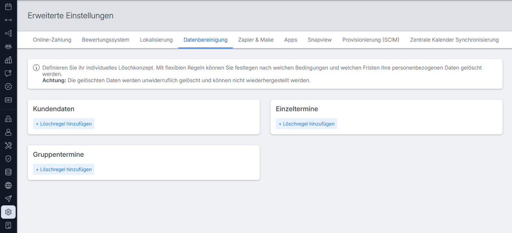Open Zentrale Kalender Synchronisierung tab
The height and width of the screenshot is (233, 512).
454,40
